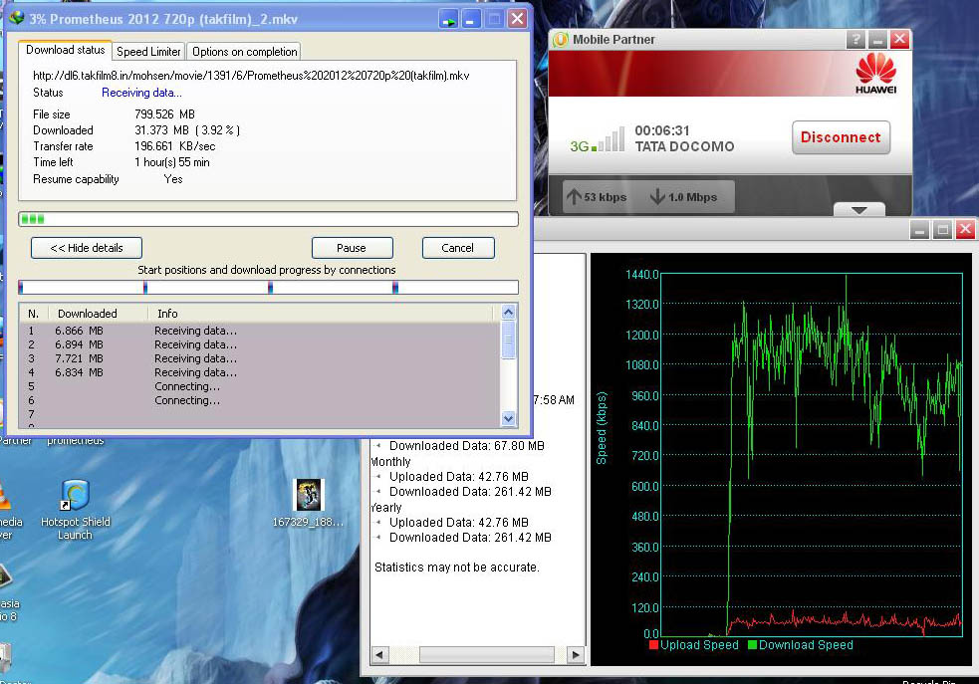Click the IDM title bar globe icon
Screen dimensions: 979x684
pos(17,18)
